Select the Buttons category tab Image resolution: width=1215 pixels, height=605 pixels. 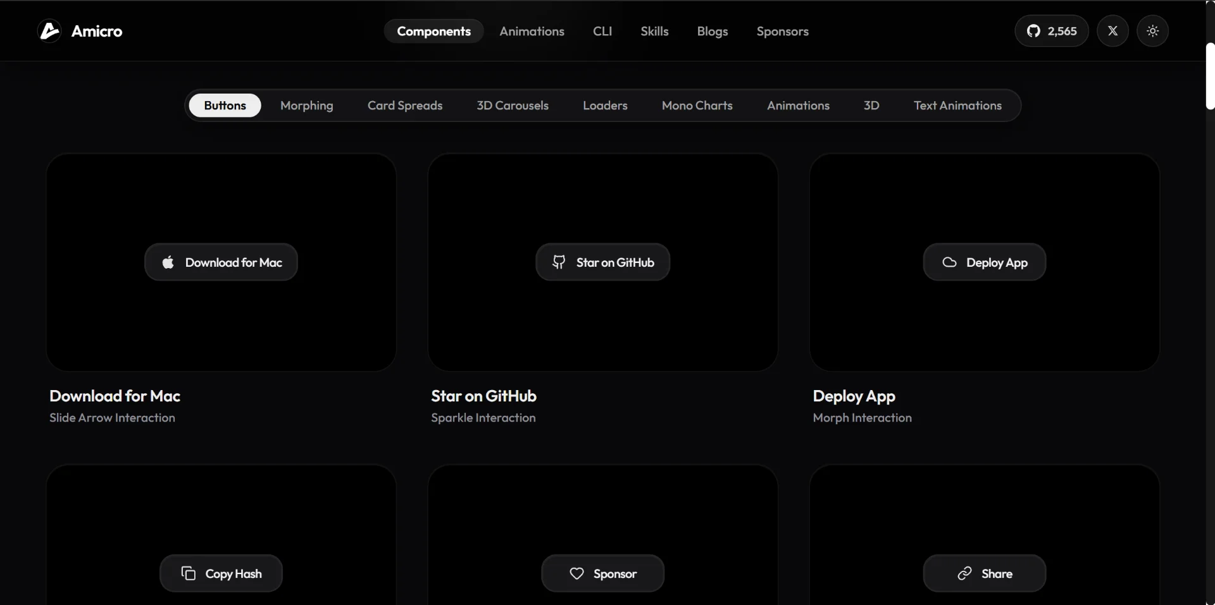(x=225, y=106)
